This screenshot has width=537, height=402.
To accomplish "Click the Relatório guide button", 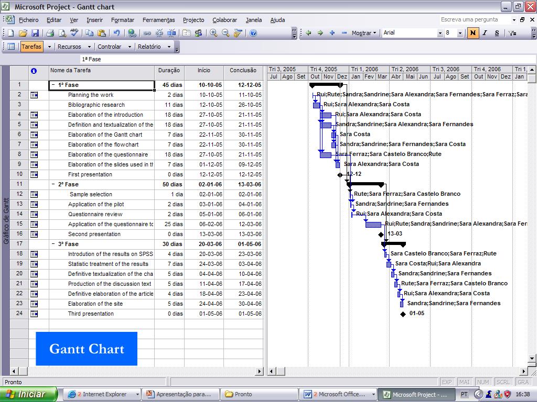I will tap(149, 47).
